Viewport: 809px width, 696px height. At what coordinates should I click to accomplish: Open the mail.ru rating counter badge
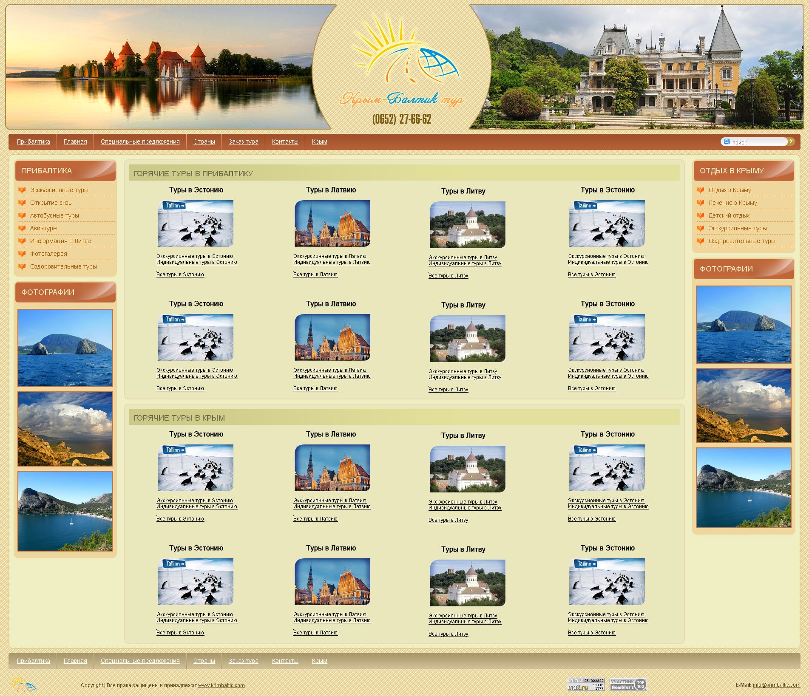(586, 684)
